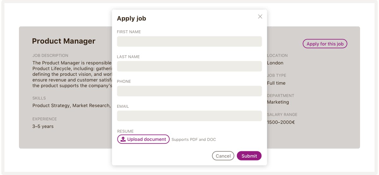Viewport: 379px width, 175px height.
Task: Click the RESUME label
Action: tap(125, 131)
